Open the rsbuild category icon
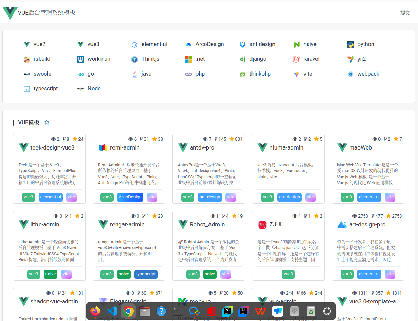This screenshot has height=321, width=418. (x=27, y=59)
